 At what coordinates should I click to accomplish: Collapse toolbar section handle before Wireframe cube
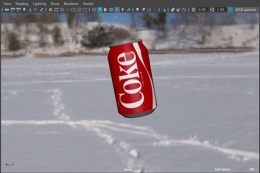(89, 10)
